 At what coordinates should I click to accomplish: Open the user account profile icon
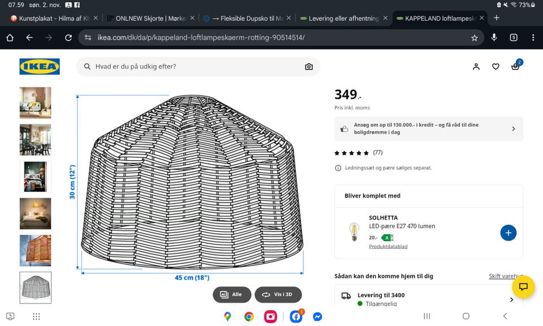(476, 66)
